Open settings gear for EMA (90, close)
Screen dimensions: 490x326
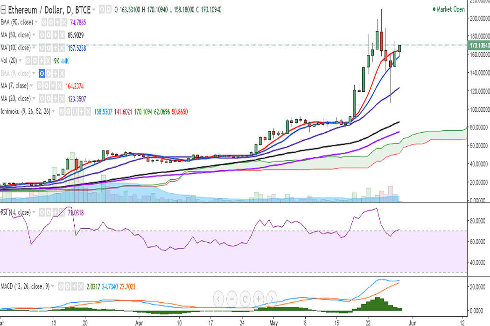click(51, 22)
